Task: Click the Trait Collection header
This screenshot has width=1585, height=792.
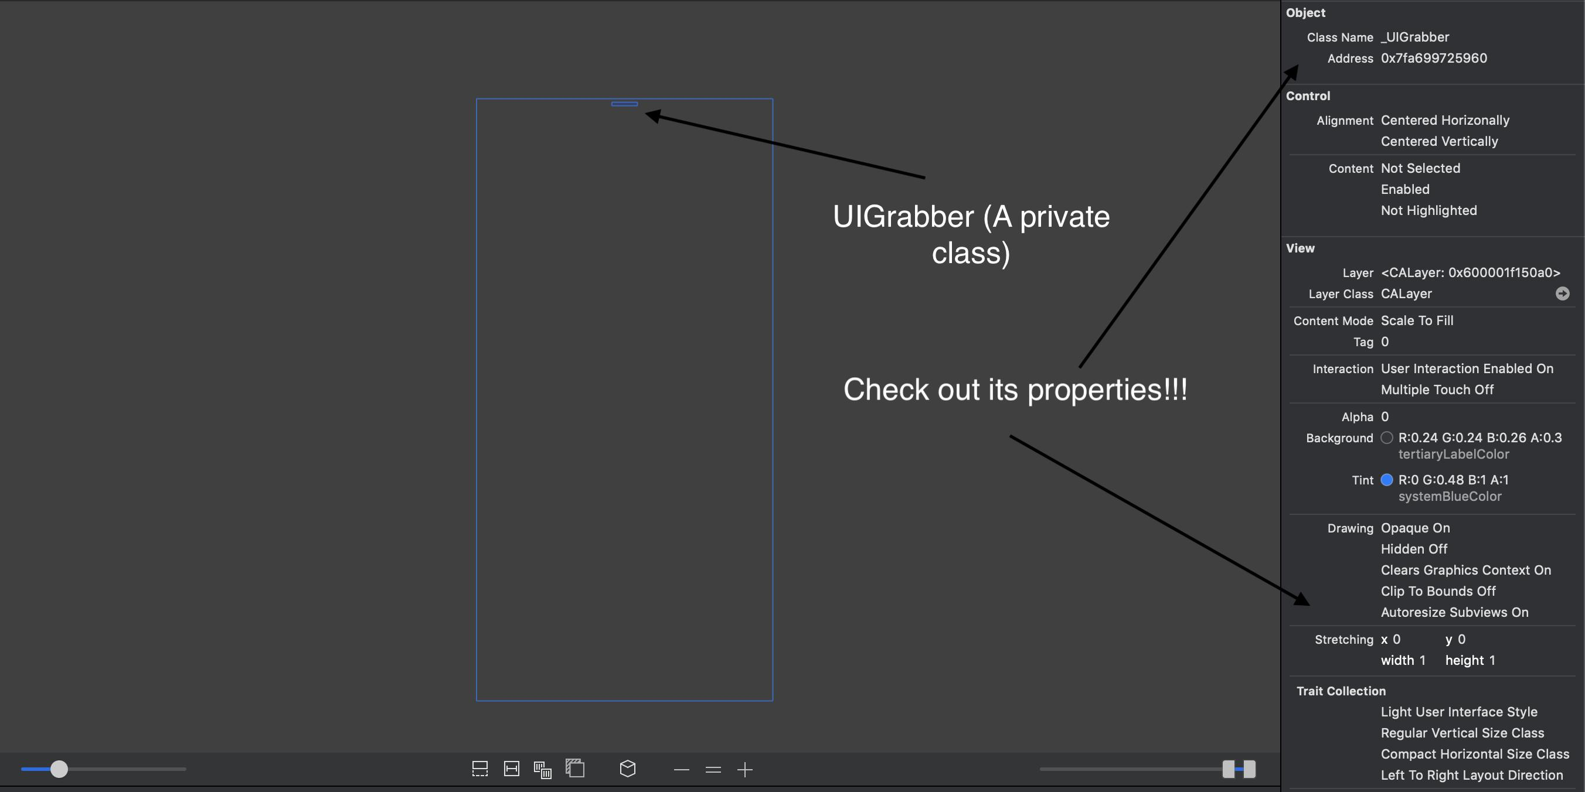Action: click(1341, 691)
